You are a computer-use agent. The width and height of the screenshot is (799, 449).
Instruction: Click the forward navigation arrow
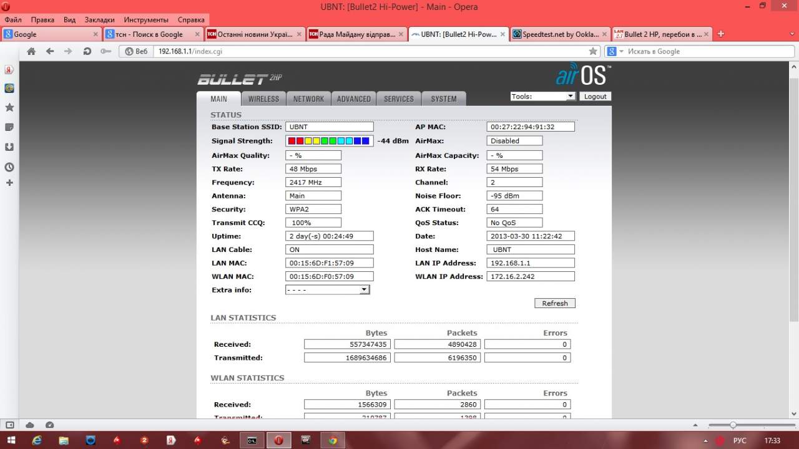pyautogui.click(x=69, y=51)
